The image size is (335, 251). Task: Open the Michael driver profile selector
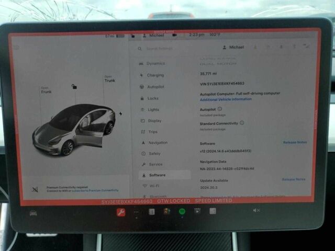[232, 47]
